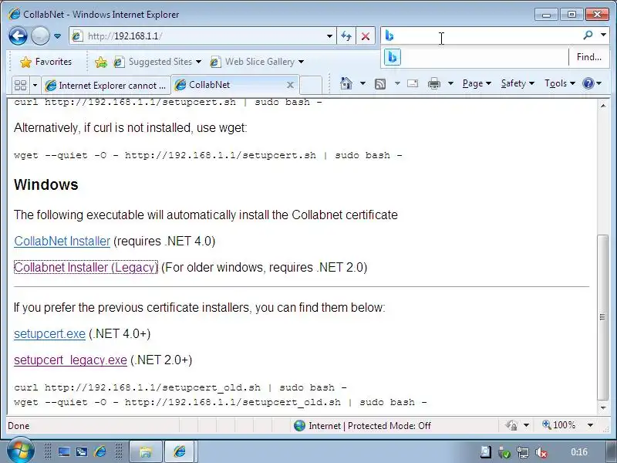Screen dimensions: 617x463
Task: Open Suggested Sites dropdown
Action: point(157,62)
